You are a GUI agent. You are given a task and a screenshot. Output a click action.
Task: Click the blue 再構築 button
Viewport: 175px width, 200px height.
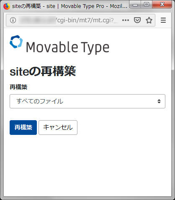pos(23,127)
